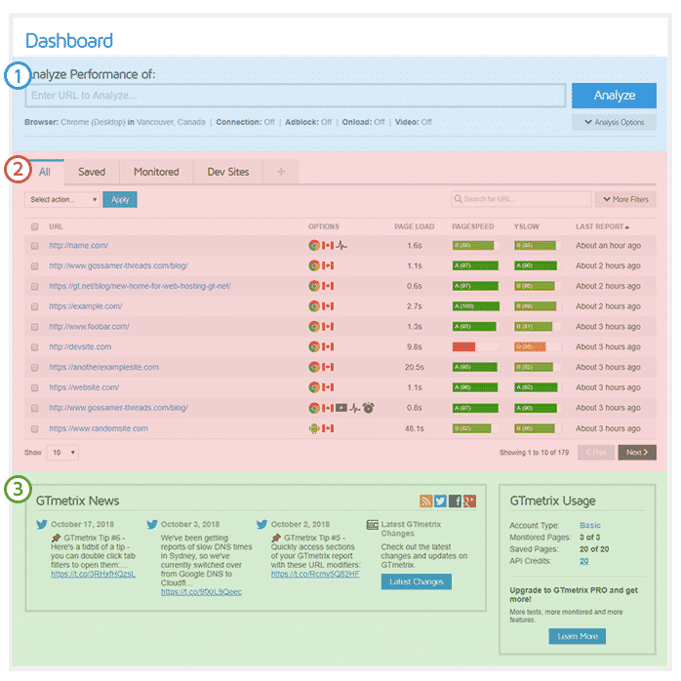
Task: Open the Facebook icon in GTmetrix News
Action: [x=455, y=501]
